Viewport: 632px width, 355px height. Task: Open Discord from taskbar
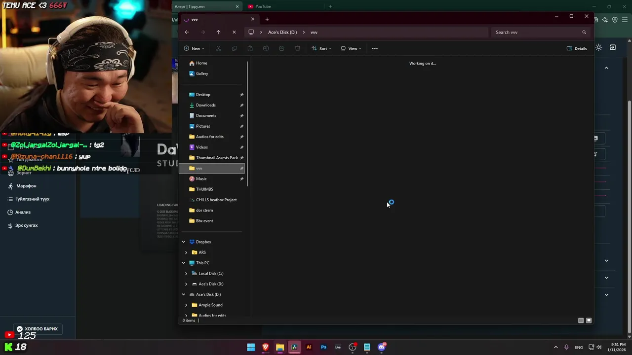click(382, 347)
